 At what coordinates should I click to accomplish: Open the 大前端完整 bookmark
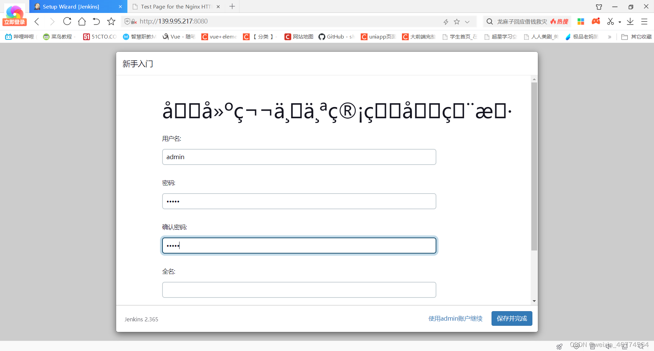click(419, 36)
